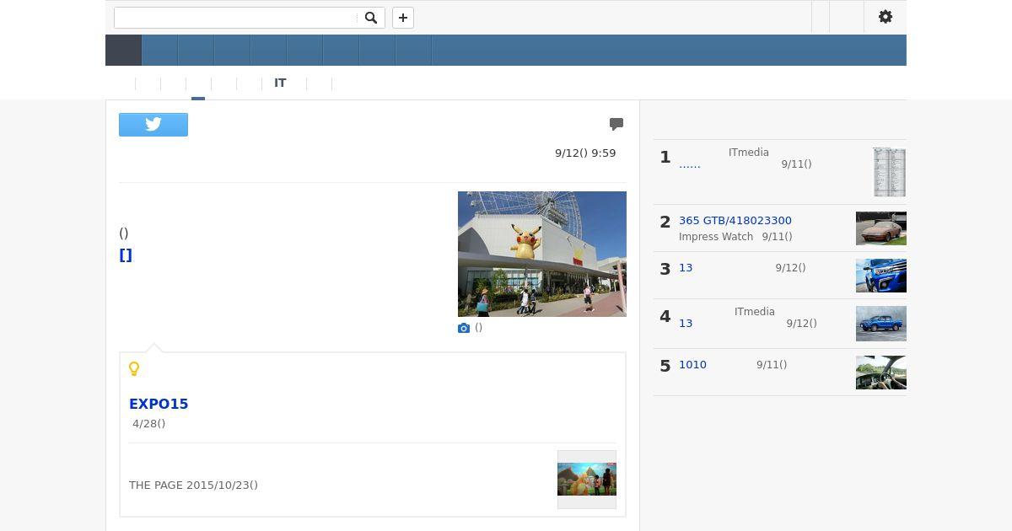Click the search magnifier icon
This screenshot has width=1012, height=531.
pos(371,18)
